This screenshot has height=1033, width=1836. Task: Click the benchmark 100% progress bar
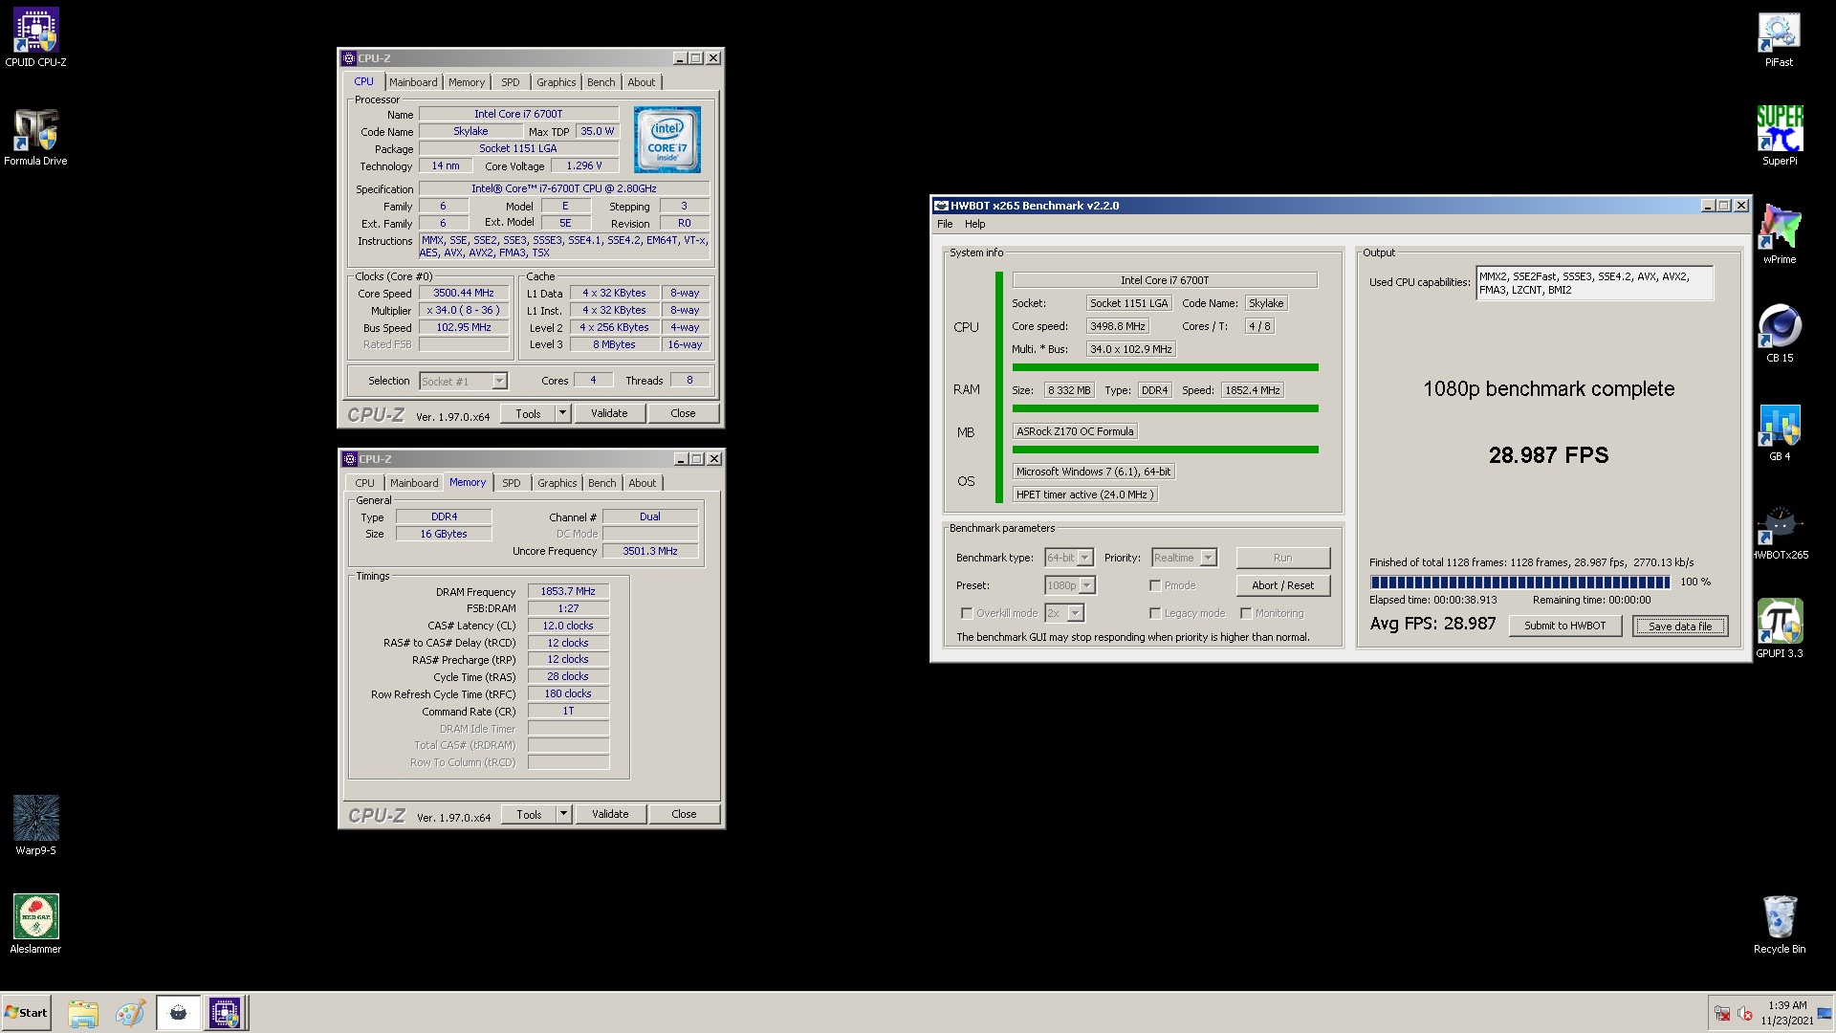click(1520, 582)
